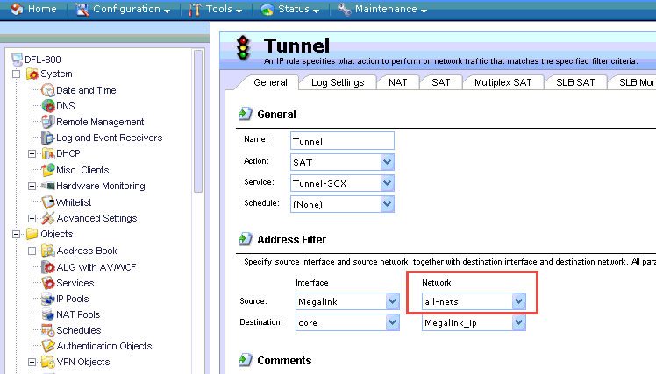The width and height of the screenshot is (656, 374).
Task: Collapse the Objects tree node
Action: [x=16, y=234]
